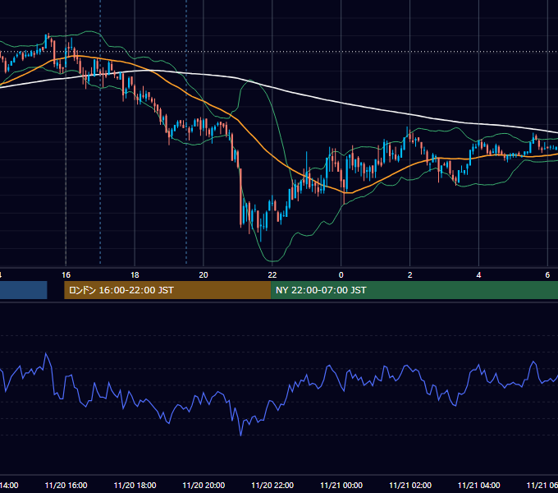
Task: Select the ロンドン 16:00-22:00 JST session bar
Action: click(x=167, y=290)
